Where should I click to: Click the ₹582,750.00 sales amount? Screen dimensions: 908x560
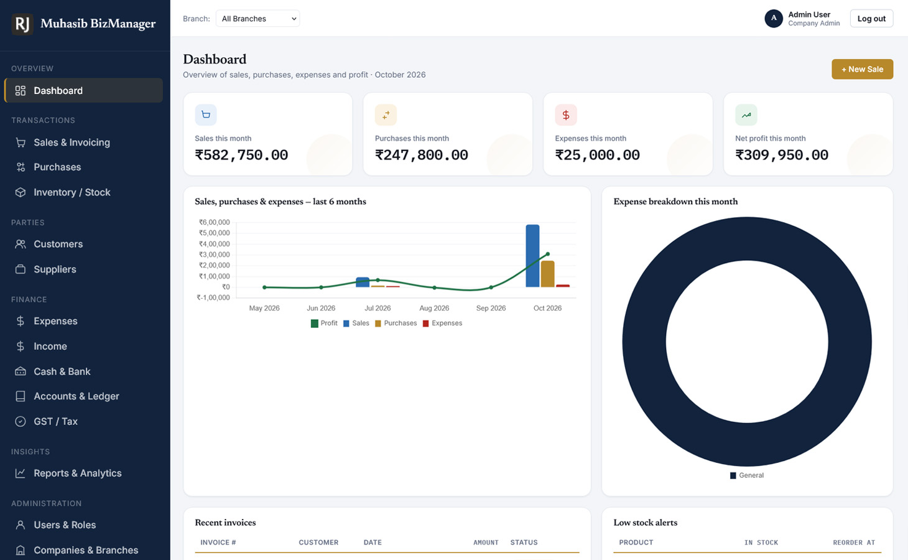coord(241,155)
